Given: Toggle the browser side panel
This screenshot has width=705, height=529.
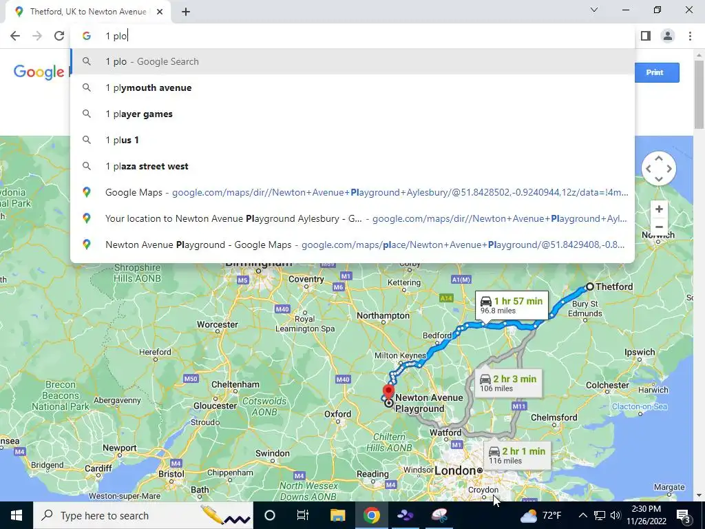Looking at the screenshot, I should (x=646, y=36).
